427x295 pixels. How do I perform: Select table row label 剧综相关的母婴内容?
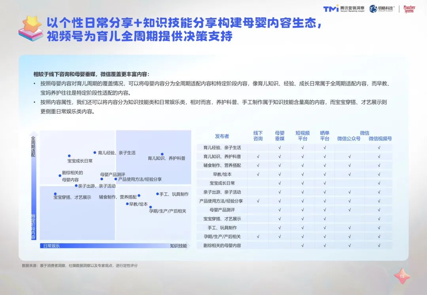point(222,246)
